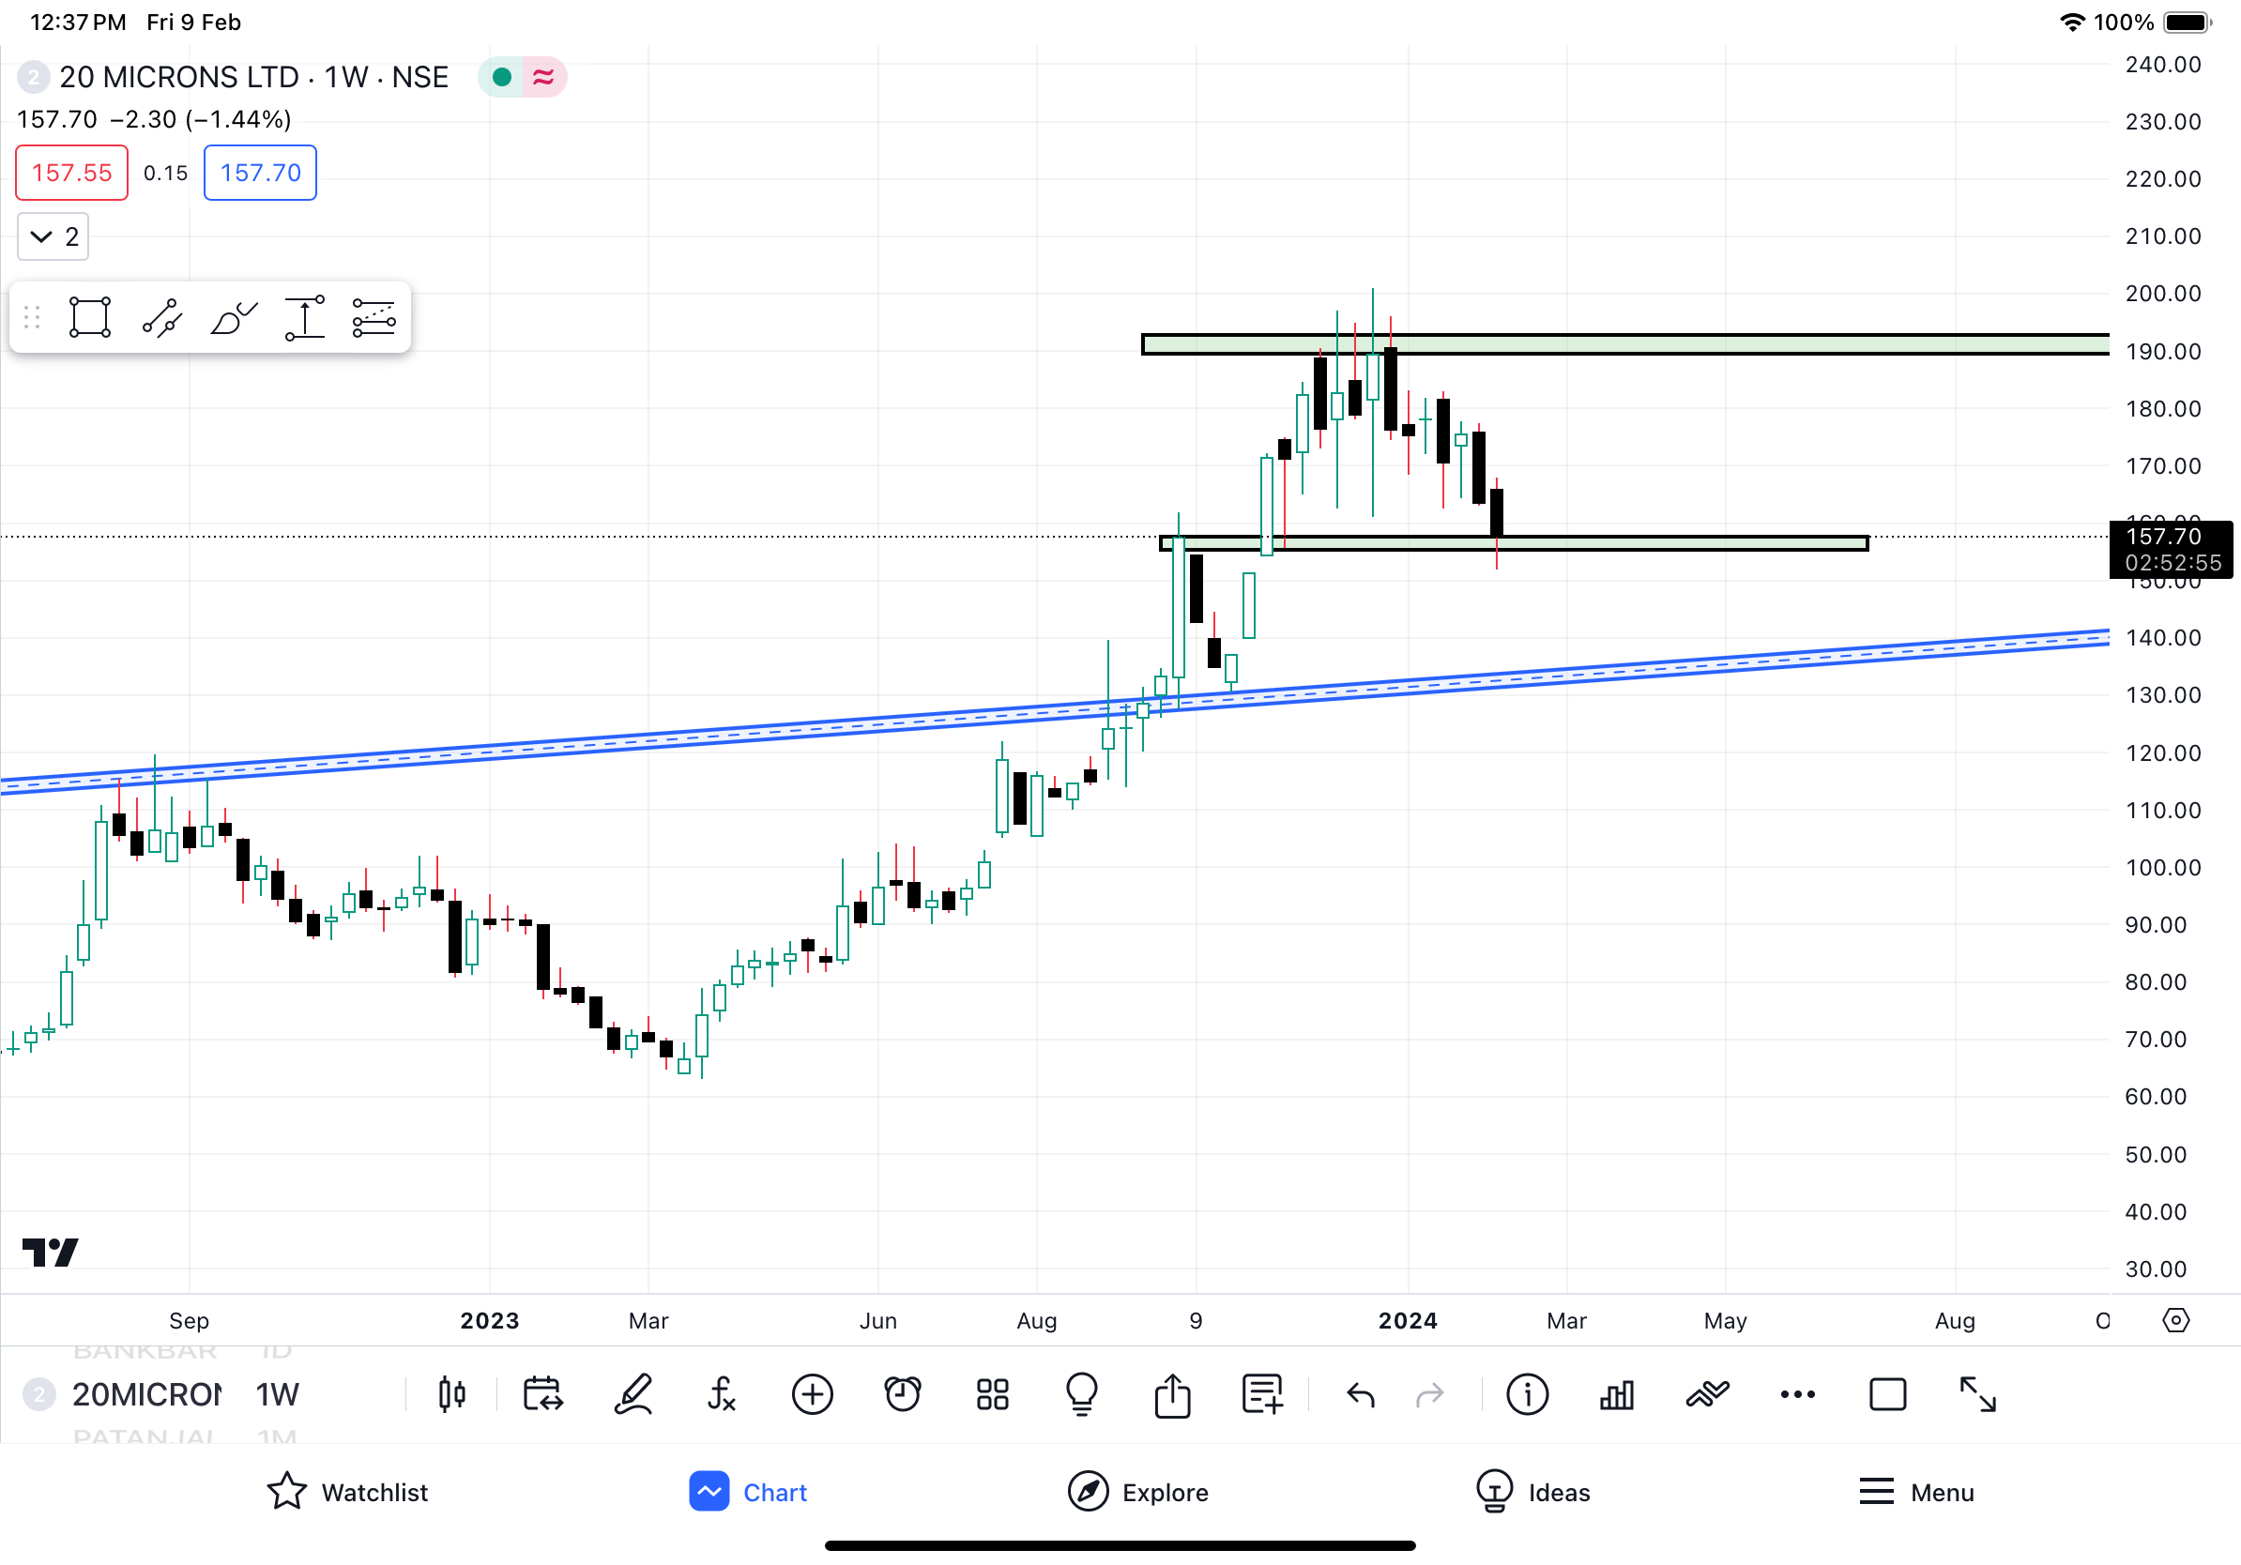This screenshot has height=1565, width=2241.
Task: Toggle the pink approximate data indicator
Action: pos(543,77)
